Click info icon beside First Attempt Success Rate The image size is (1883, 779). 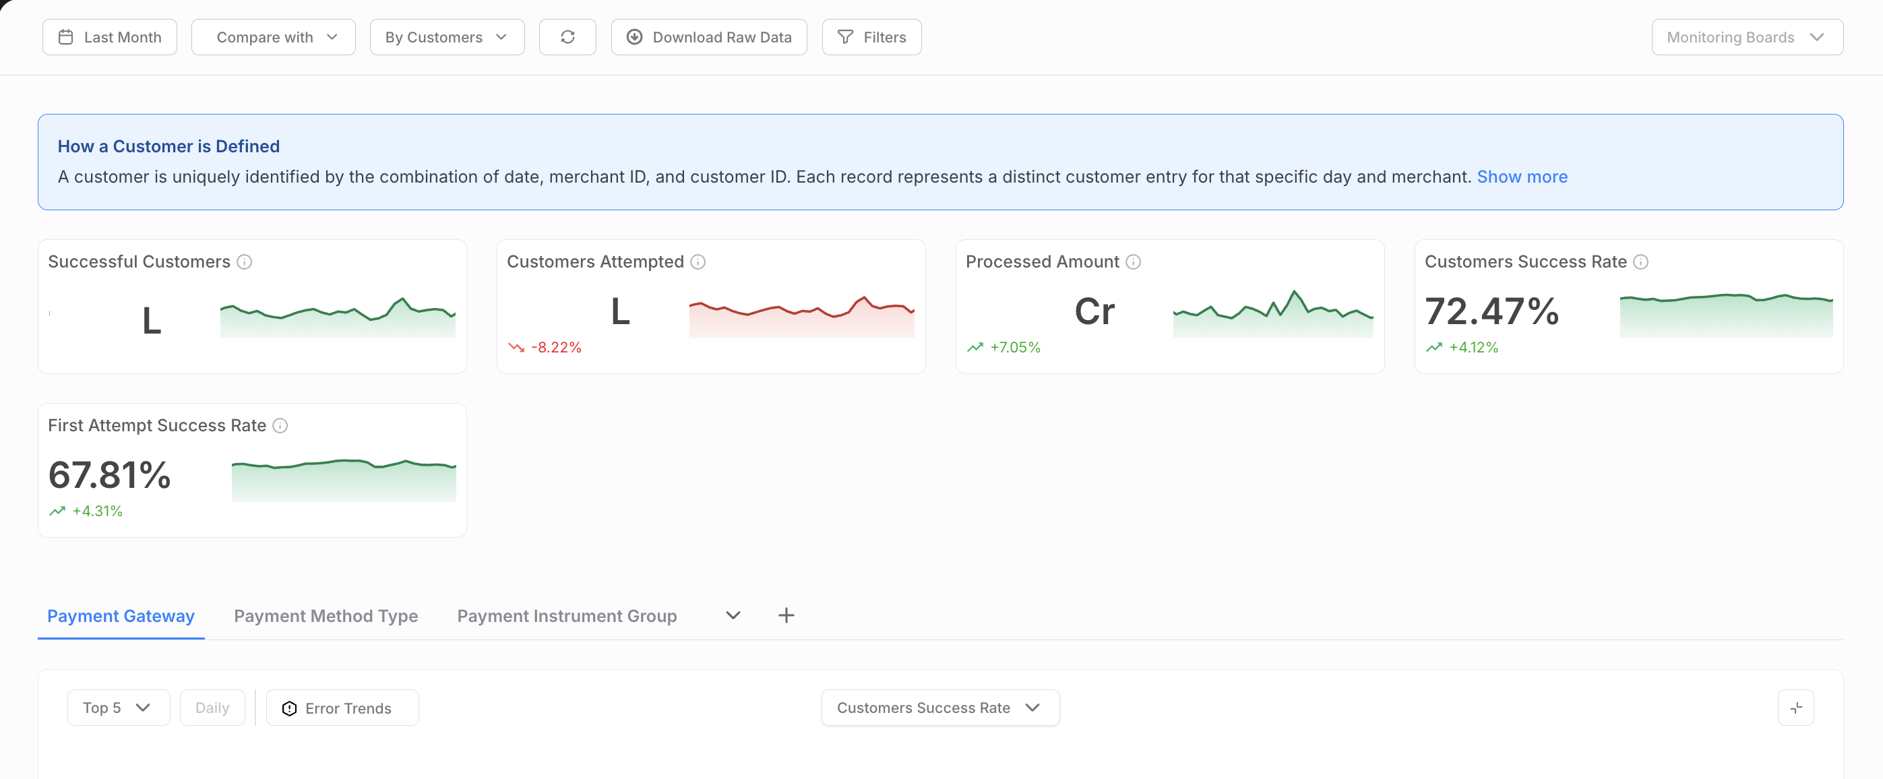[x=280, y=425]
